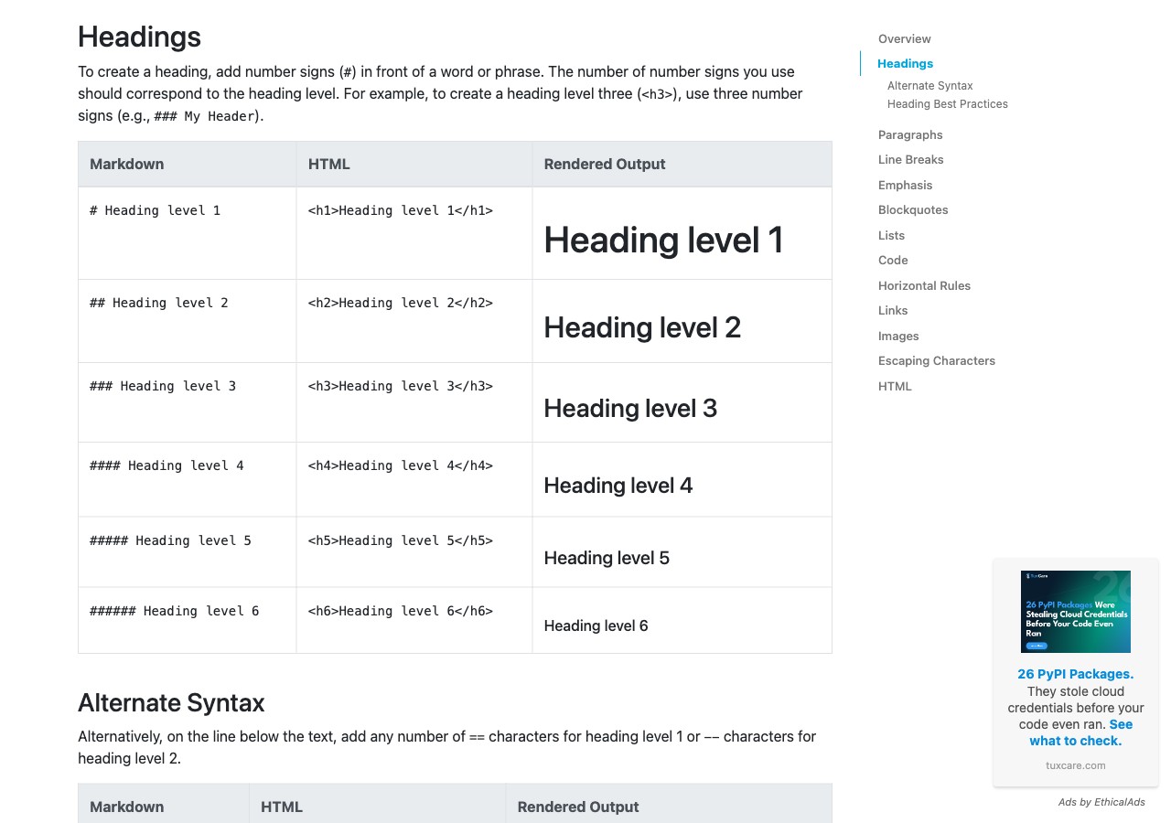1171x823 pixels.
Task: Open the TuxCare ad banner image
Action: coord(1076,612)
